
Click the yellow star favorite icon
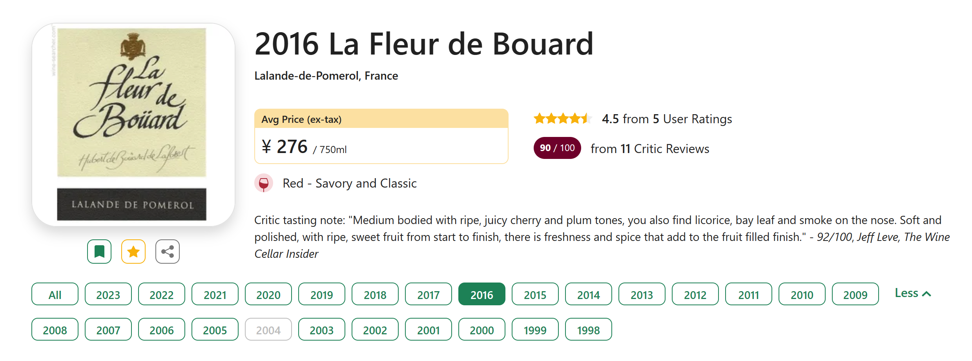tap(133, 252)
